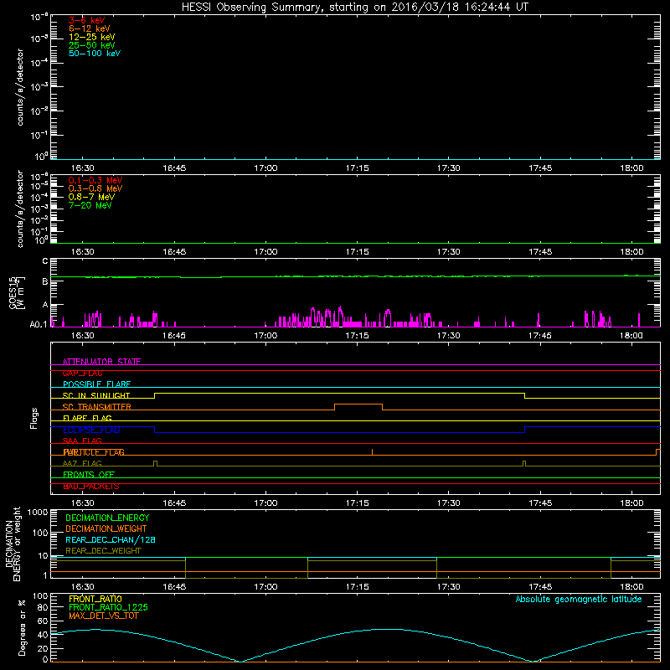Pick the SC_TRANSMITTER flag label
The width and height of the screenshot is (670, 670).
coord(97,407)
